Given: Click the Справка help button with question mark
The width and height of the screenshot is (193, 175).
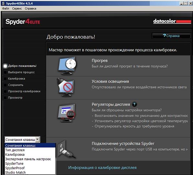Looking at the screenshot, I should [x=171, y=36].
